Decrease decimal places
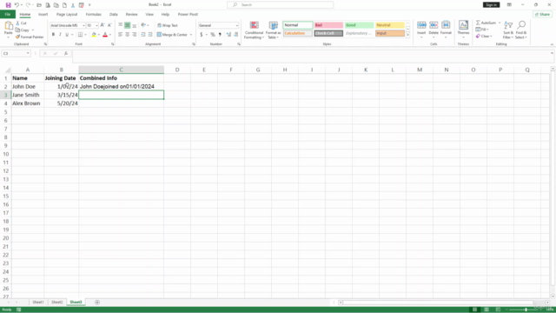 (236, 35)
